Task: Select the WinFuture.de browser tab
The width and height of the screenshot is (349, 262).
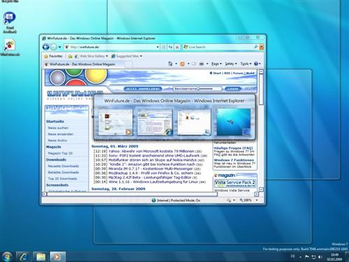Action: (x=83, y=64)
